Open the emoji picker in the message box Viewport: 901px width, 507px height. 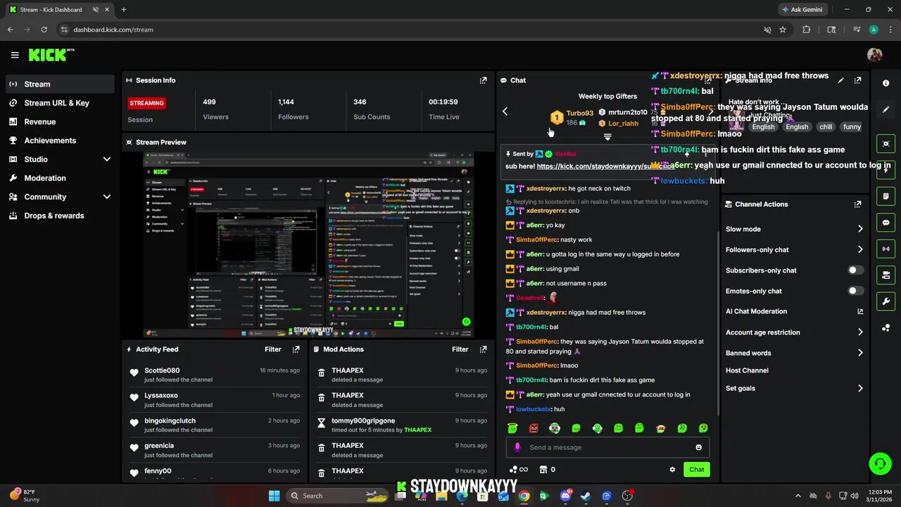point(698,447)
